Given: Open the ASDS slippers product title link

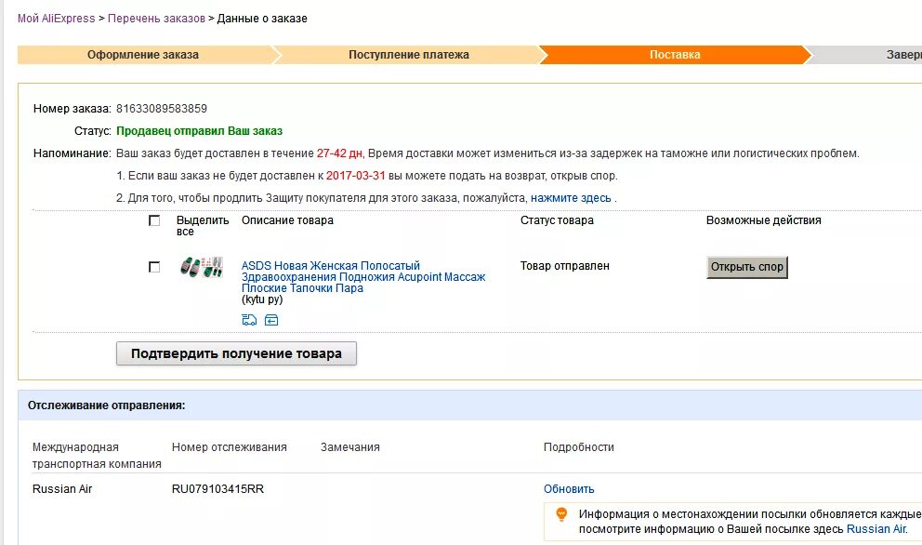Looking at the screenshot, I should coord(363,276).
